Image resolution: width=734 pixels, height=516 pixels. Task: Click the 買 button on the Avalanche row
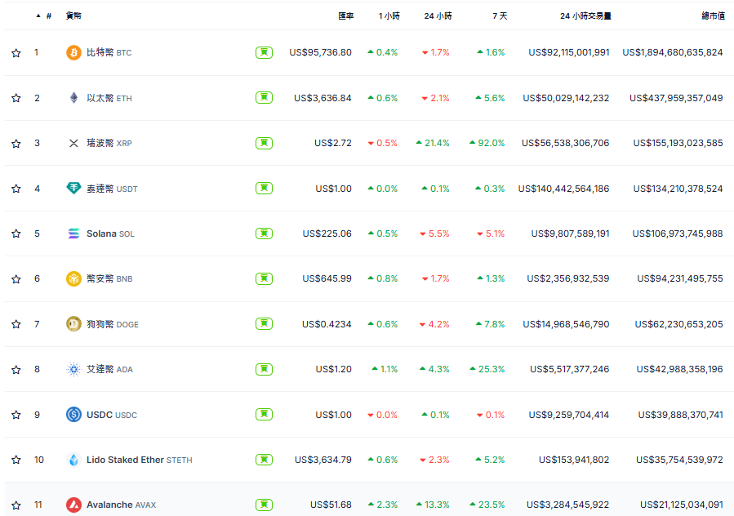[x=263, y=505]
